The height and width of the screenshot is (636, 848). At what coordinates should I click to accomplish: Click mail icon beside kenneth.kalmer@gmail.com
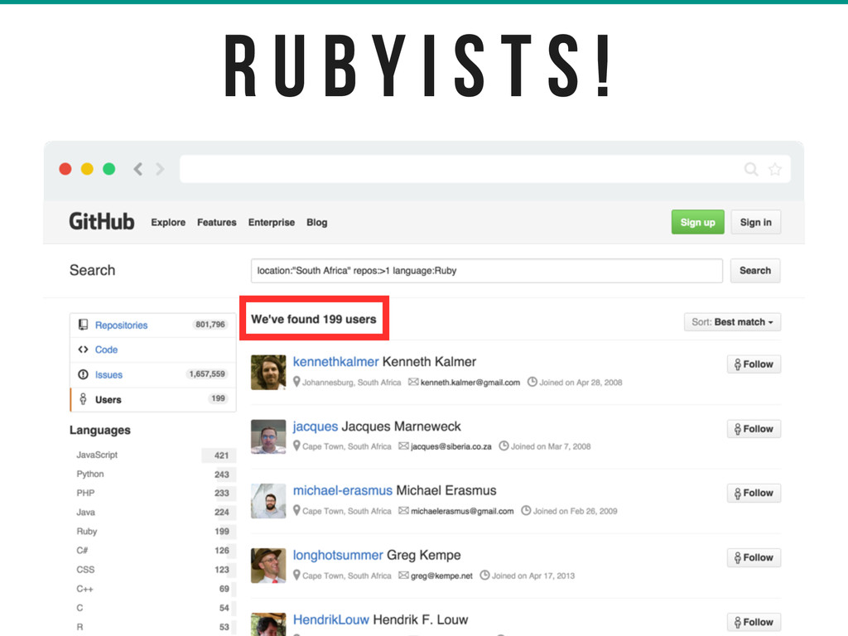coord(413,382)
